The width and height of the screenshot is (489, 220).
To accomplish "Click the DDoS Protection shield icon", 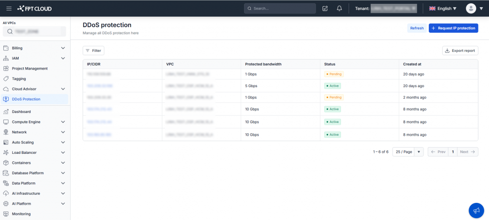I will coord(6,99).
